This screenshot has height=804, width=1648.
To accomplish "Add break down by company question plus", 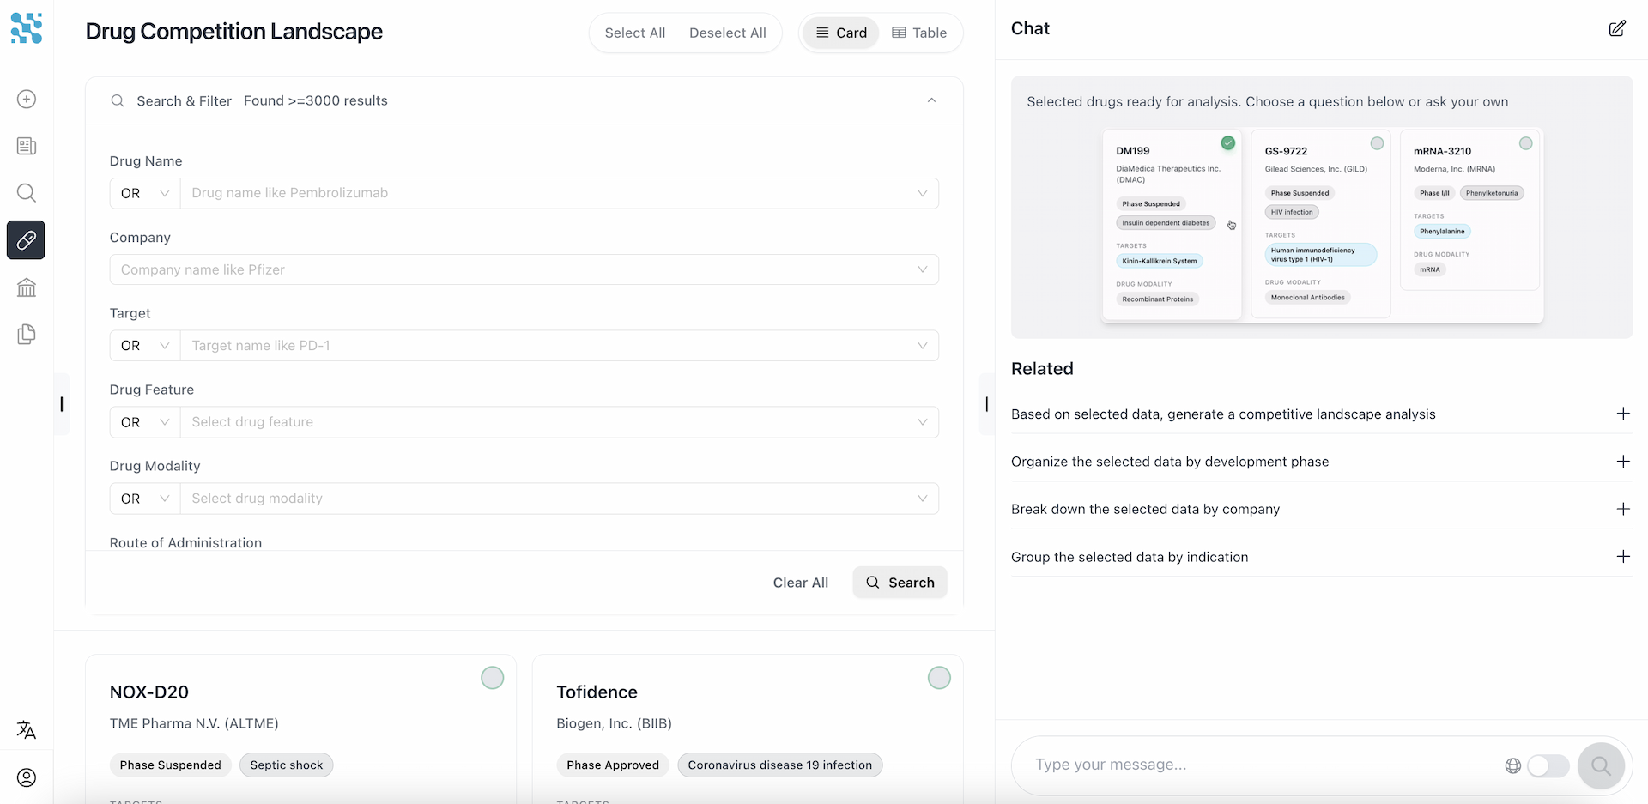I will click(x=1623, y=509).
